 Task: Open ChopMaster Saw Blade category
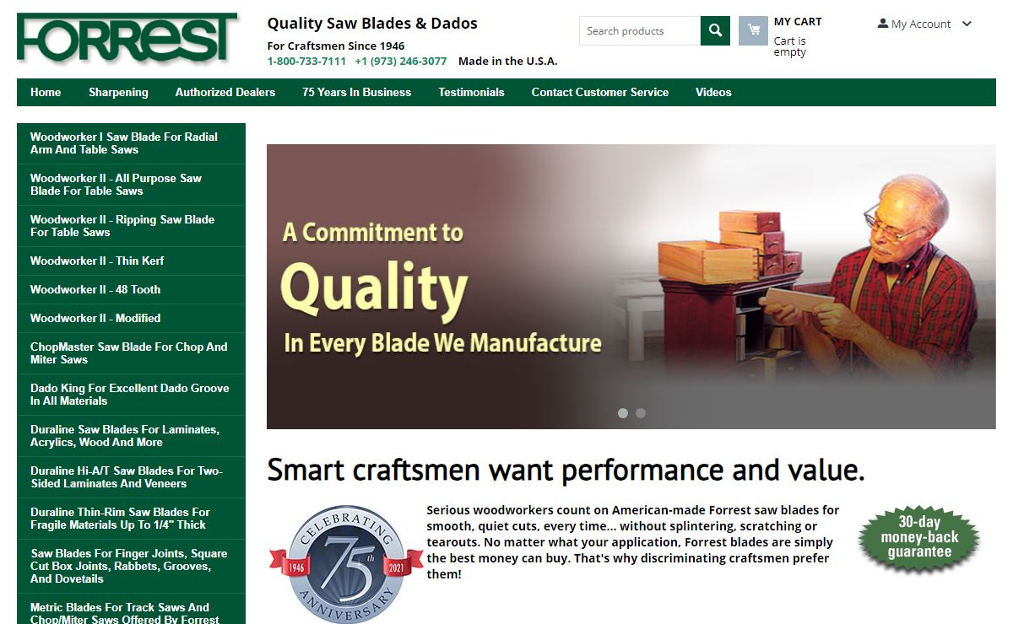click(131, 353)
